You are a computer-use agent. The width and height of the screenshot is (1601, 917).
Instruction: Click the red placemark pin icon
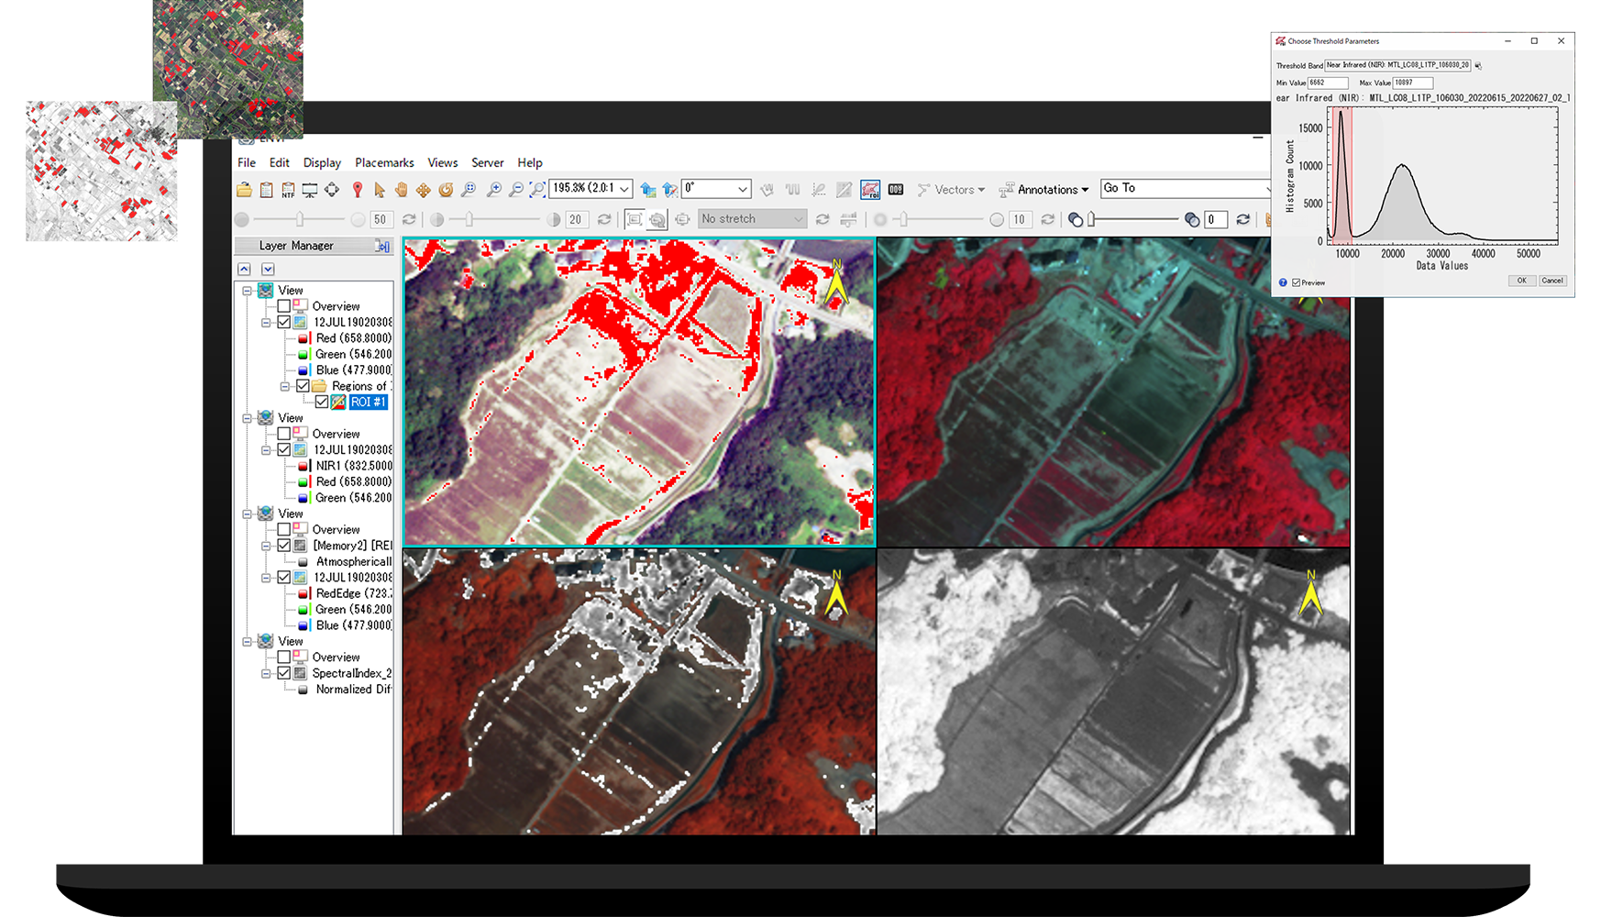pyautogui.click(x=358, y=190)
